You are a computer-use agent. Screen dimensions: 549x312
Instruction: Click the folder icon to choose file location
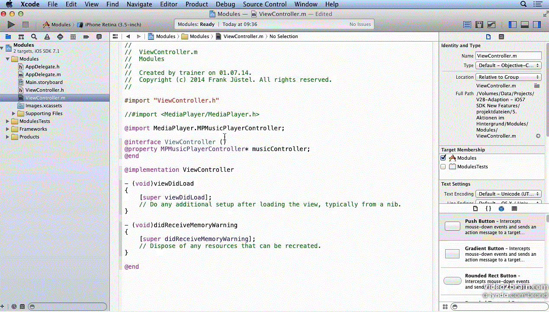(537, 86)
